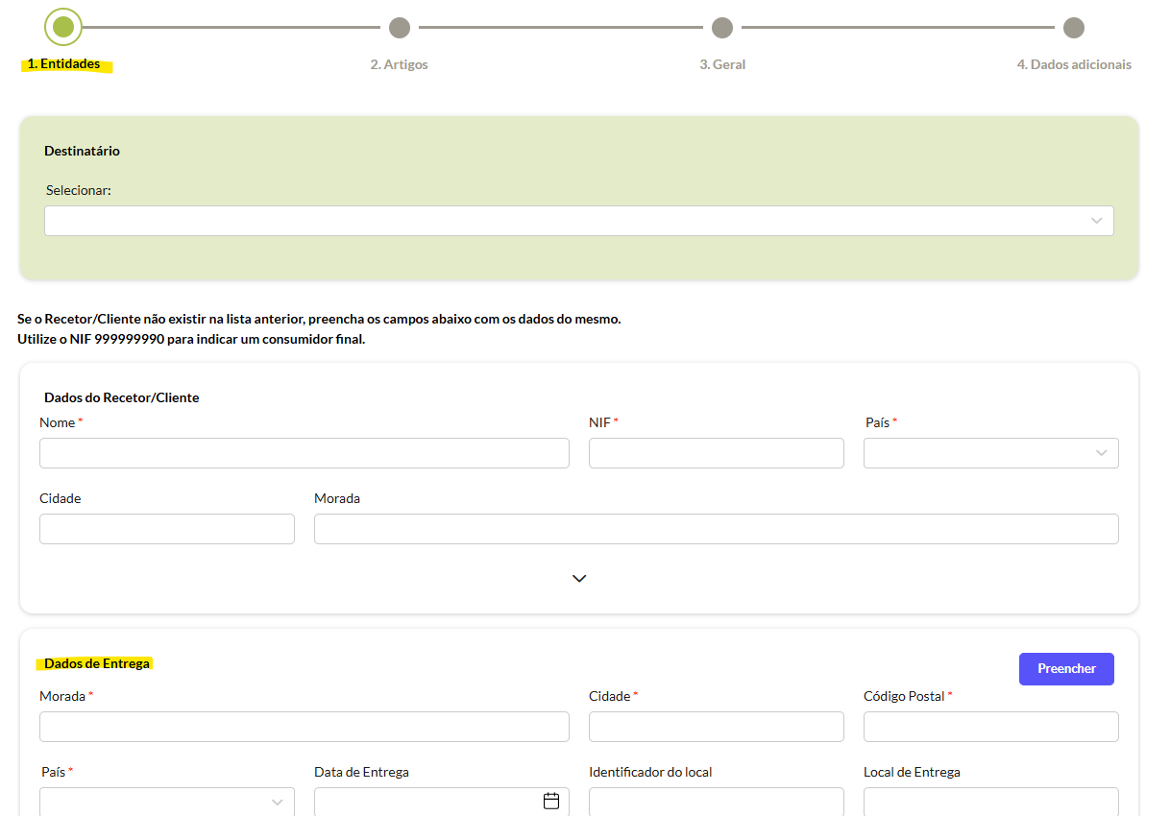
Task: Click the Artigos step circle
Action: [x=400, y=28]
